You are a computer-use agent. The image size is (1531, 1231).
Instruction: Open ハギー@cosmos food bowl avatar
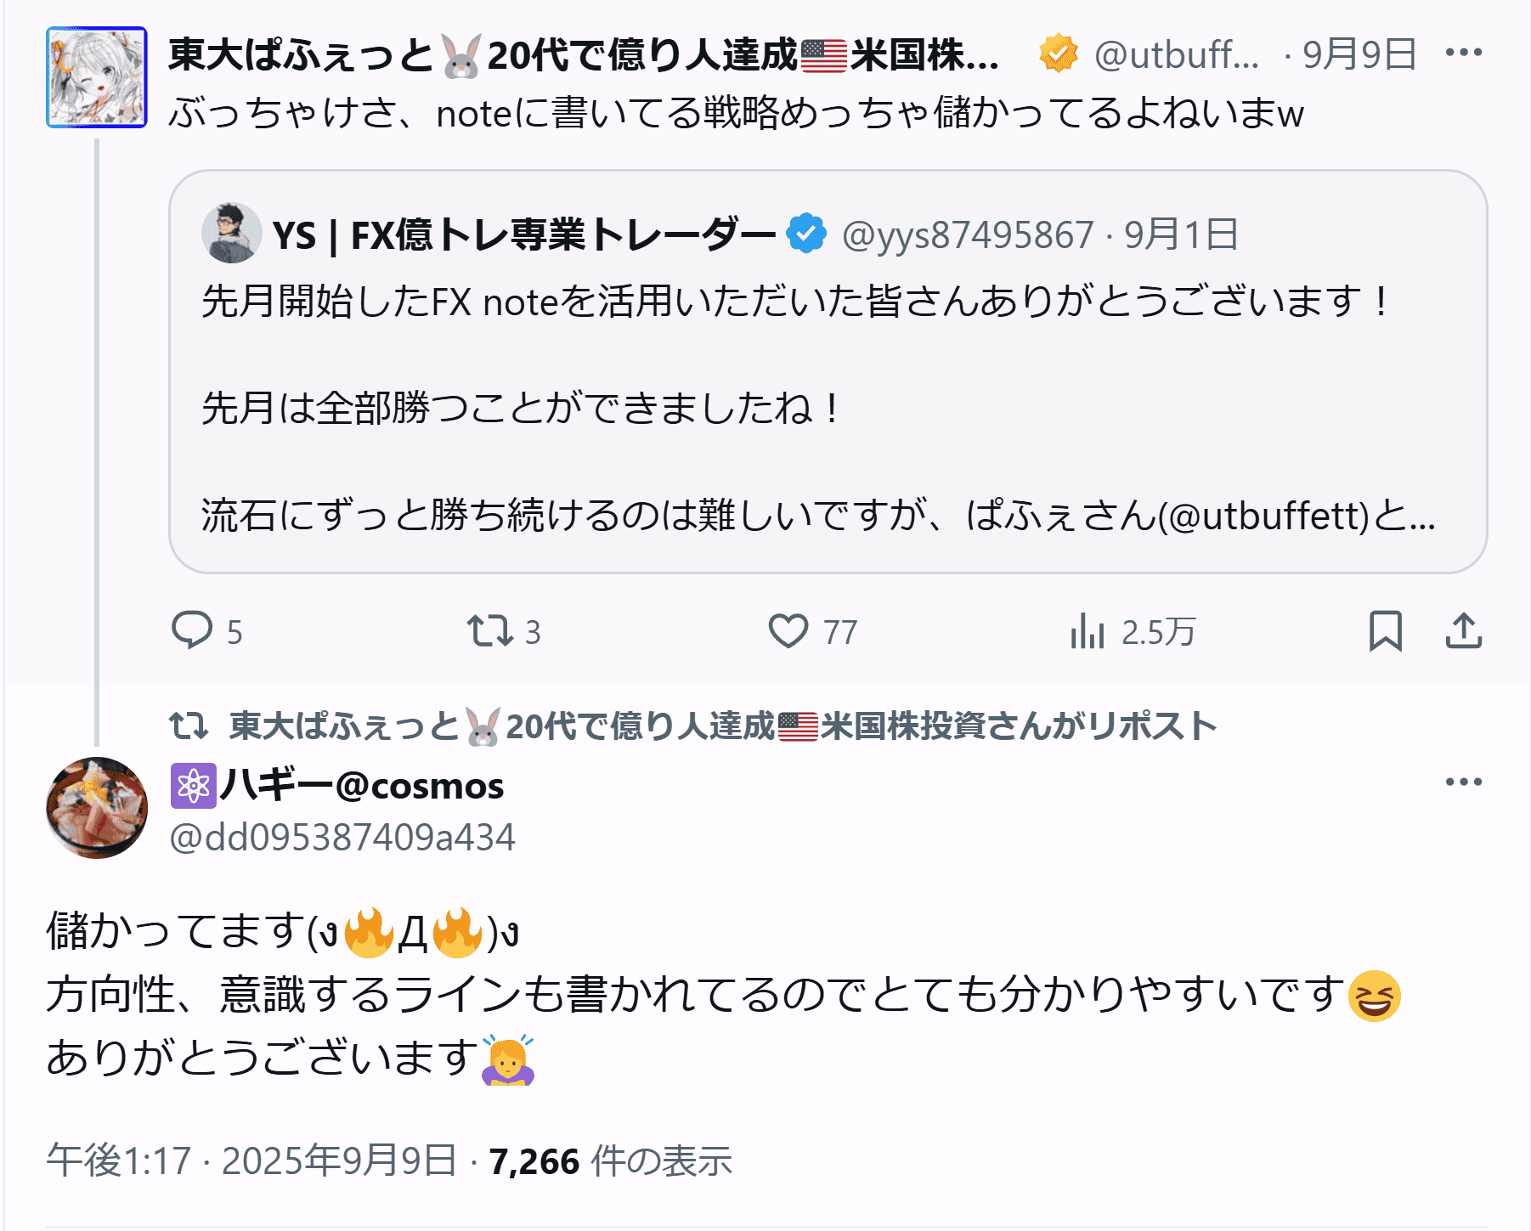click(x=97, y=808)
